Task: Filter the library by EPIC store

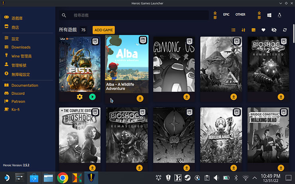Action: coord(226,14)
